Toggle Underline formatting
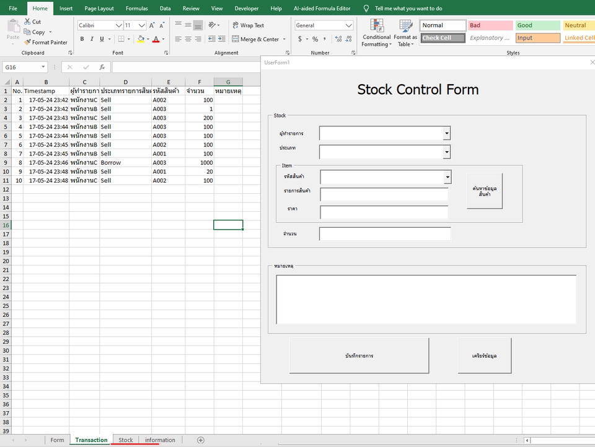Viewport: 595px width, 447px height. pos(102,38)
